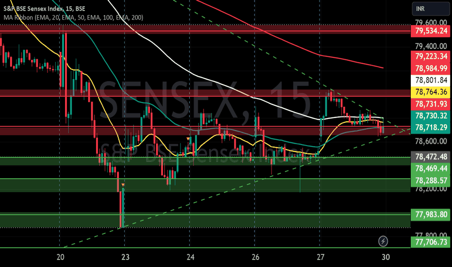Image resolution: width=452 pixels, height=267 pixels.
Task: Click date 24 on time axis
Action: pos(190,257)
